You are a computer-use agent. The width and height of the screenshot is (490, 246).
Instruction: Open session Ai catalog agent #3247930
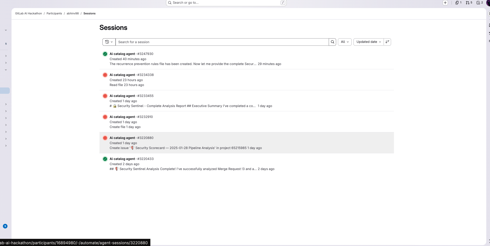pyautogui.click(x=131, y=54)
